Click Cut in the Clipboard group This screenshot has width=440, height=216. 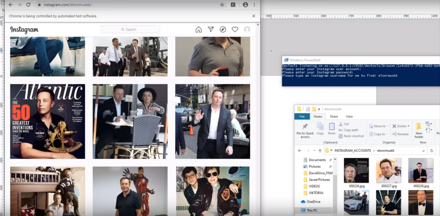coord(344,124)
